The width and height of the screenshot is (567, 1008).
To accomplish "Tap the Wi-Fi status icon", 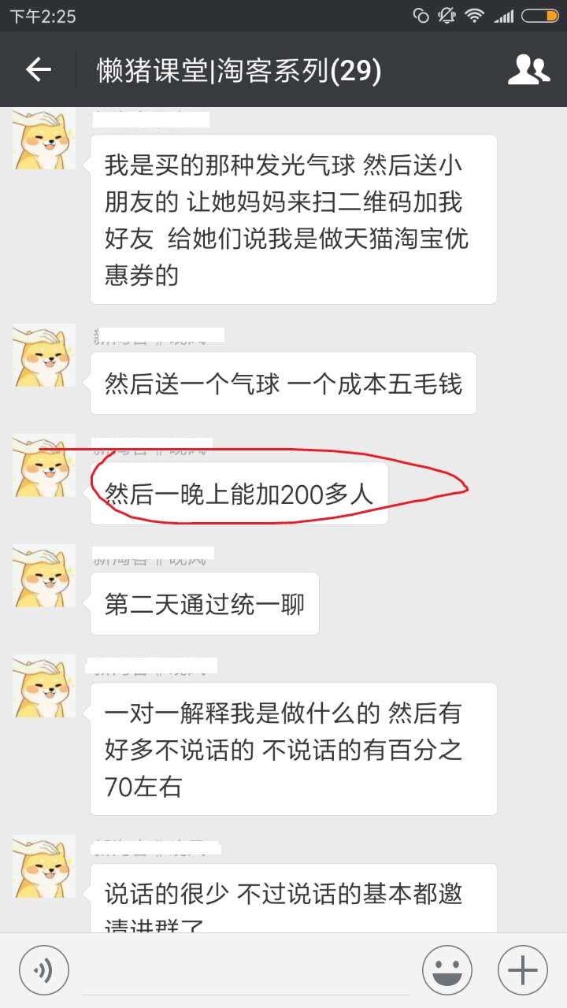I will click(x=473, y=16).
